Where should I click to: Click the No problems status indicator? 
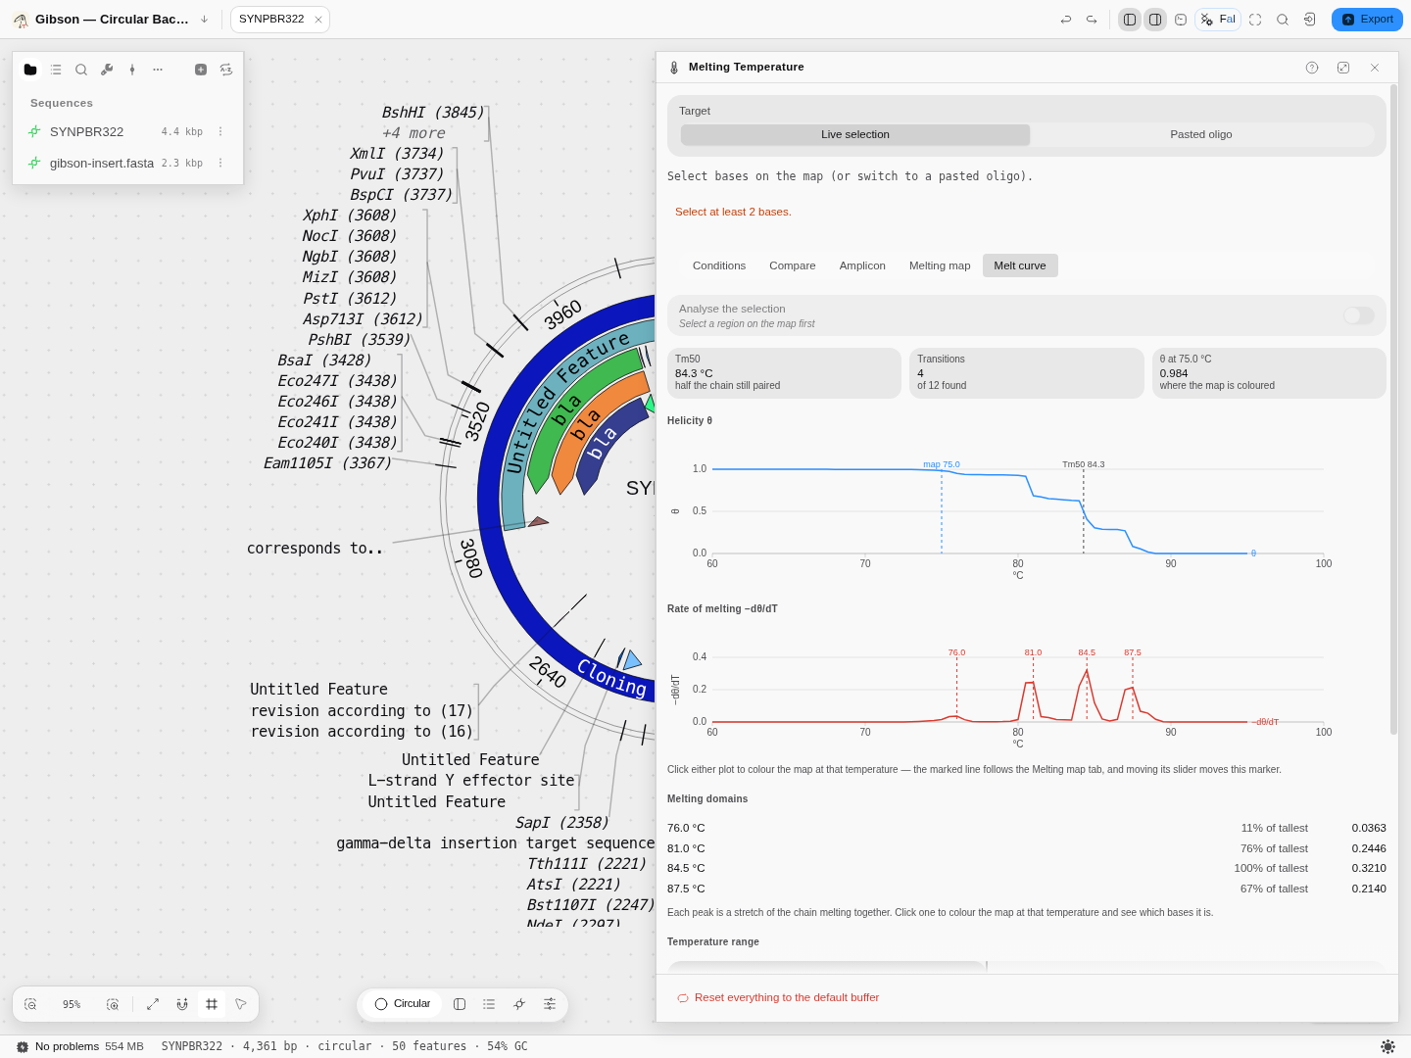(58, 1047)
